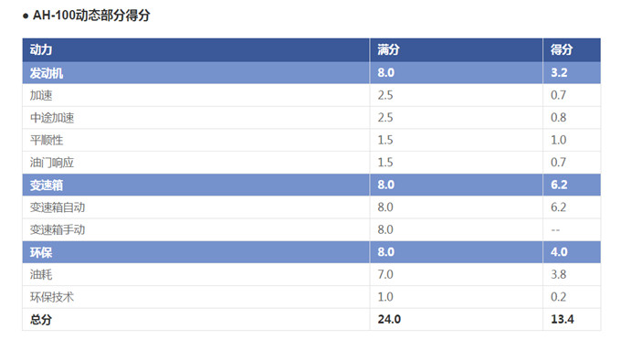Click the AH-100动态部分得分 heading
Screen dimensions: 621x350
pyautogui.click(x=91, y=16)
